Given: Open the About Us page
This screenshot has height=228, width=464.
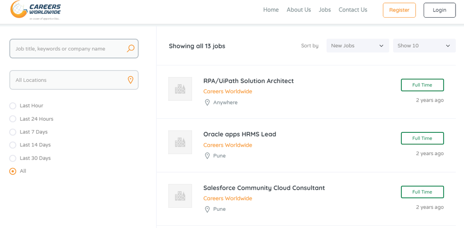Looking at the screenshot, I should pos(298,10).
